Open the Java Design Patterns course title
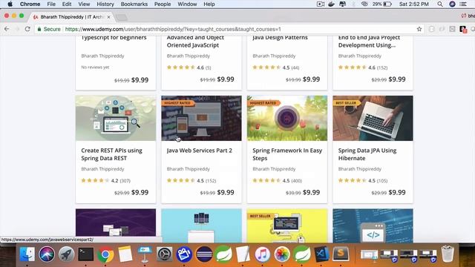 [x=280, y=38]
